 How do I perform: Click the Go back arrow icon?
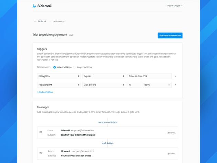[x=35, y=21]
